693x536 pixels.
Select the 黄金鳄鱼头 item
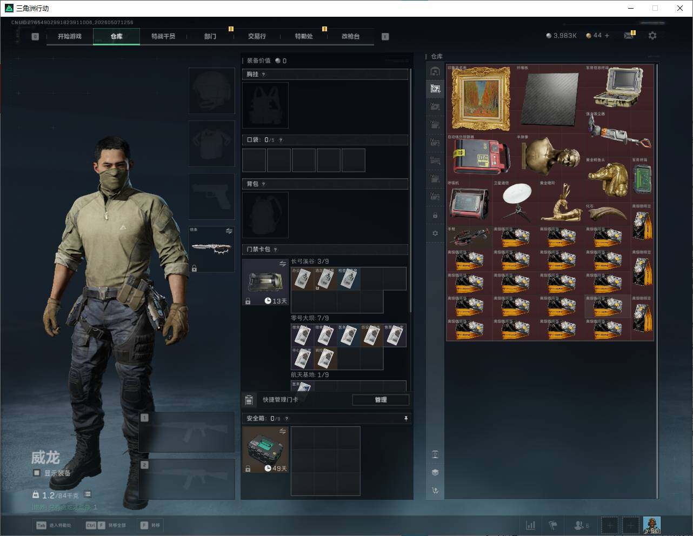[x=608, y=179]
